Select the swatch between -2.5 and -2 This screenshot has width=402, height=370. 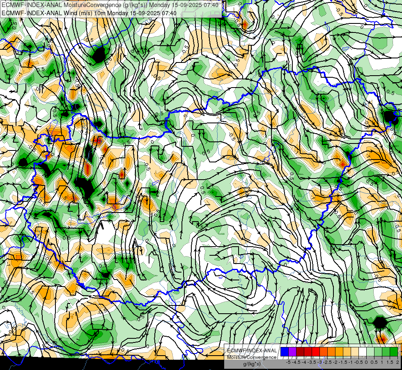point(331,352)
